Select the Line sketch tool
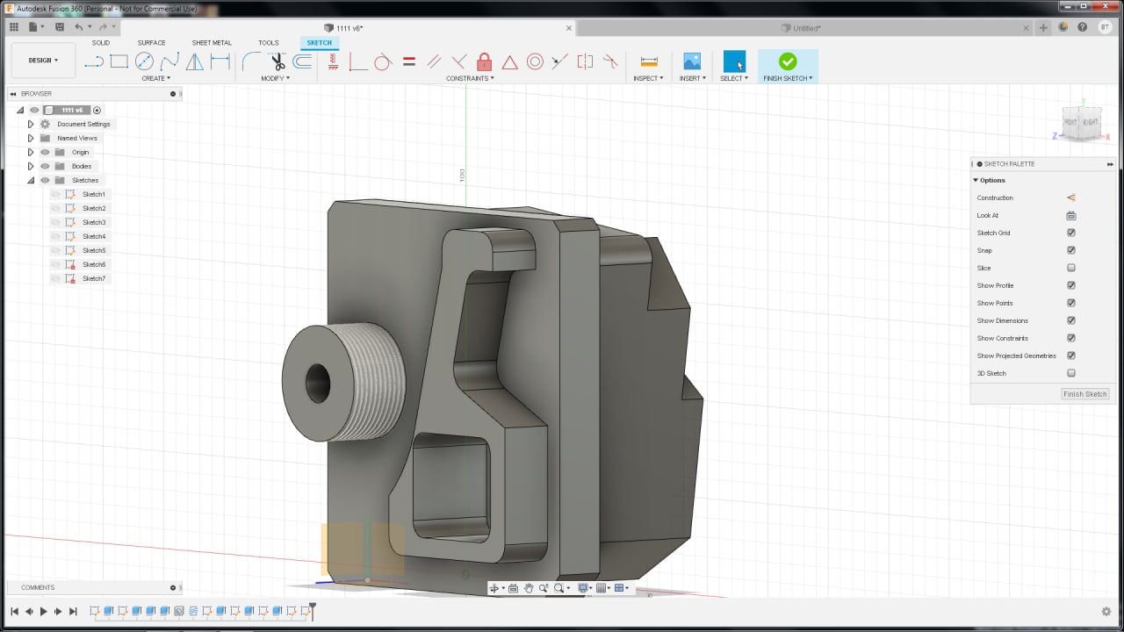The width and height of the screenshot is (1124, 632). tap(94, 61)
